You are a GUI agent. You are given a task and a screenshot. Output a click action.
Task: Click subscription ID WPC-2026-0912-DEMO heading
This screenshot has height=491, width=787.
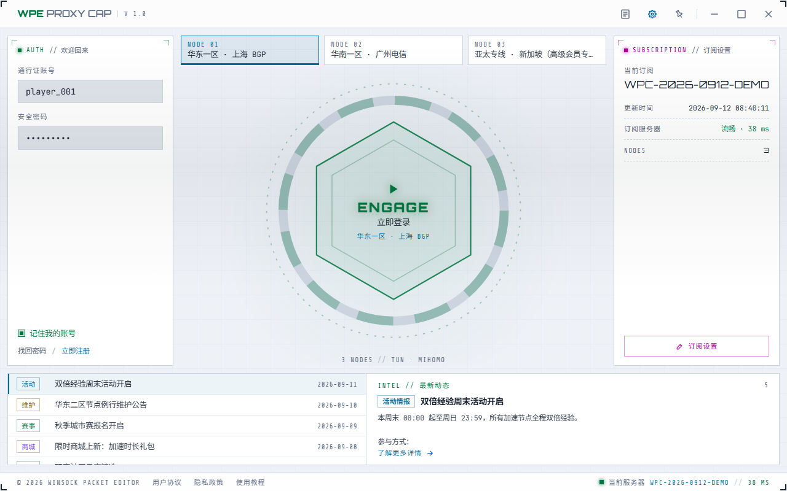point(697,85)
